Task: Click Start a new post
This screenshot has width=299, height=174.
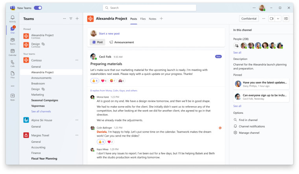Action: point(109,33)
